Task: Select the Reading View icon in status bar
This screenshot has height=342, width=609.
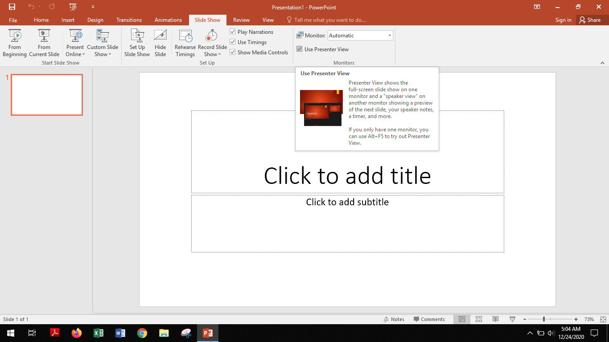Action: tap(495, 319)
